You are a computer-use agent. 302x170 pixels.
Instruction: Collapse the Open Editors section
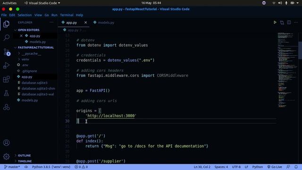pos(28,30)
